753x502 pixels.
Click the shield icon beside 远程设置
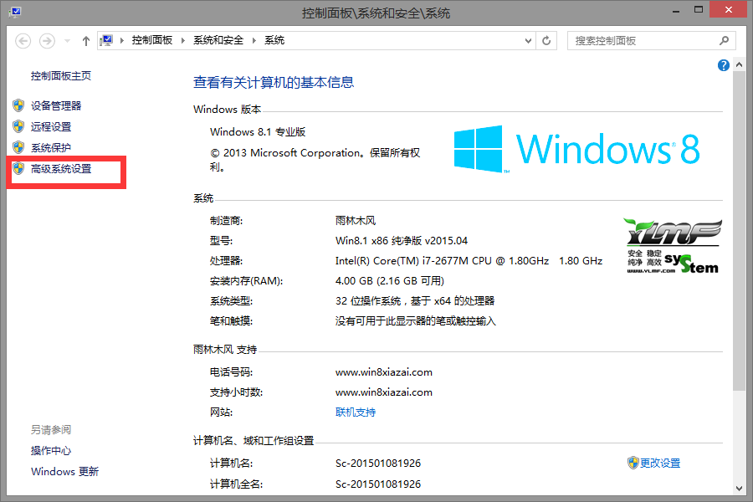(x=18, y=126)
